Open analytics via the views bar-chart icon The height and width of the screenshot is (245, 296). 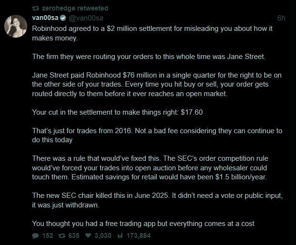(120, 235)
